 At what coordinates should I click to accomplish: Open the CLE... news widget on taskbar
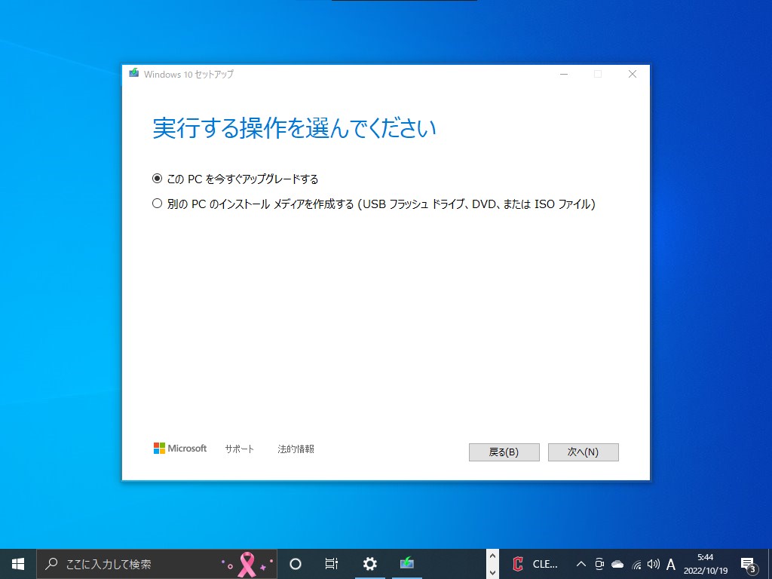tap(535, 564)
